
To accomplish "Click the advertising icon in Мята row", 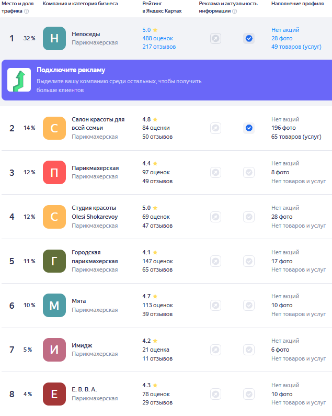I will click(215, 306).
